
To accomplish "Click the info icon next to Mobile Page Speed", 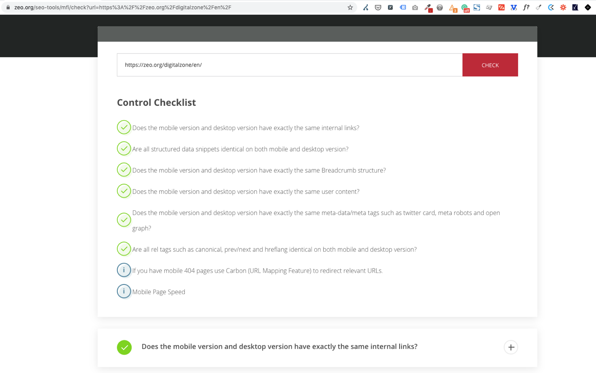I will [x=124, y=291].
